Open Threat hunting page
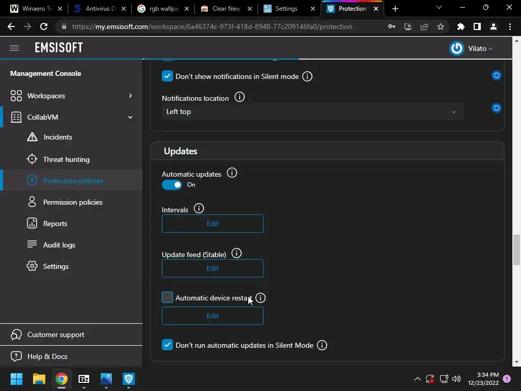Screen dimensions: 521x391 [66, 159]
